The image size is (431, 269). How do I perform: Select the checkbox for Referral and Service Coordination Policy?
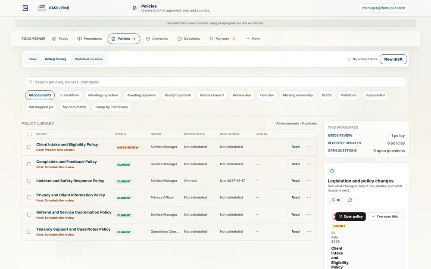click(29, 215)
